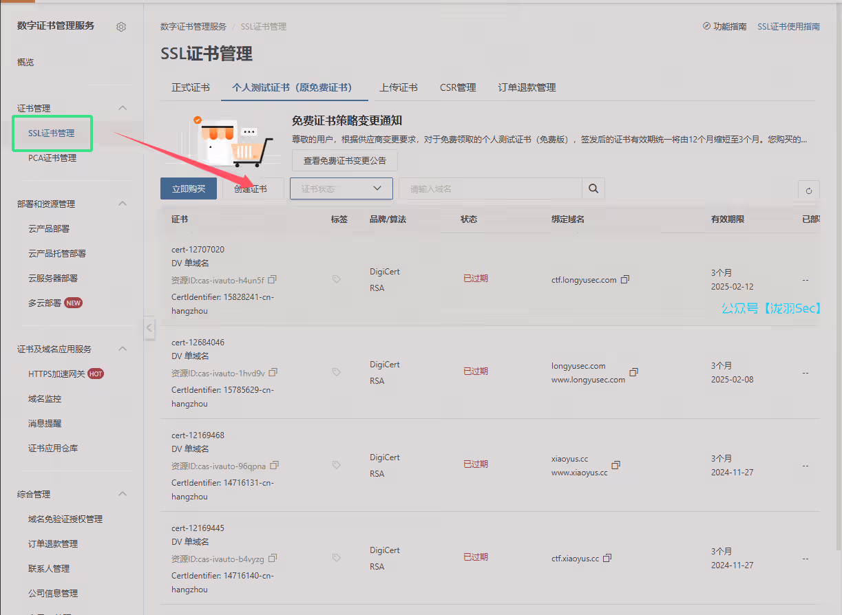Viewport: 842px width, 615px height.
Task: Switch to the 正式证书 tab
Action: (191, 87)
